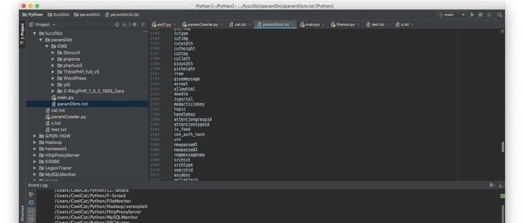
Task: Collapse the paramDict folder
Action: point(41,40)
